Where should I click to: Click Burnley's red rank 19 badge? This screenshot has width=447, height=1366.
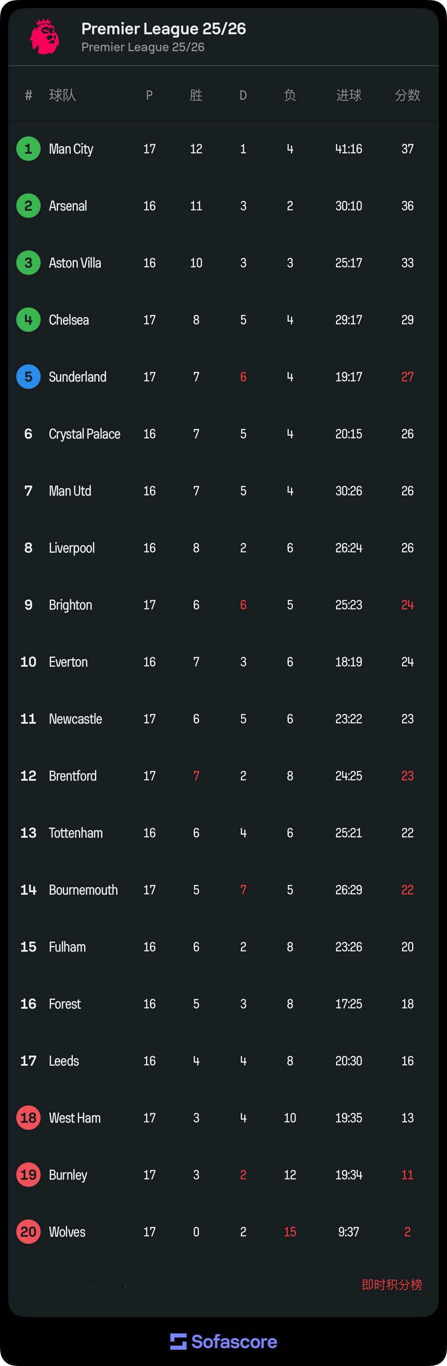[x=28, y=1175]
